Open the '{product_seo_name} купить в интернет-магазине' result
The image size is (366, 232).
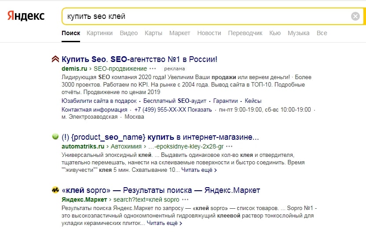click(160, 137)
